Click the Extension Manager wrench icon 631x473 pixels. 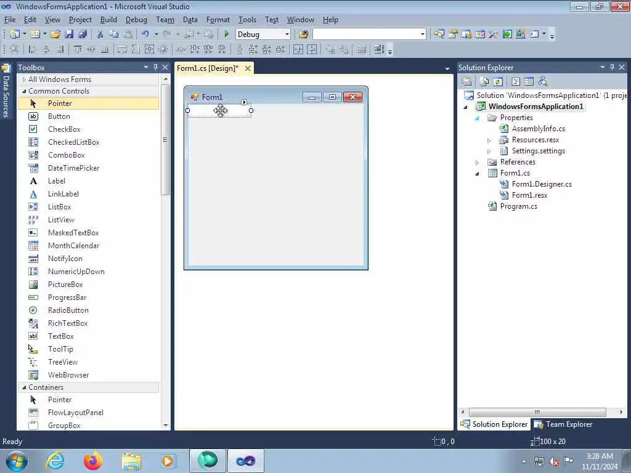tap(493, 34)
